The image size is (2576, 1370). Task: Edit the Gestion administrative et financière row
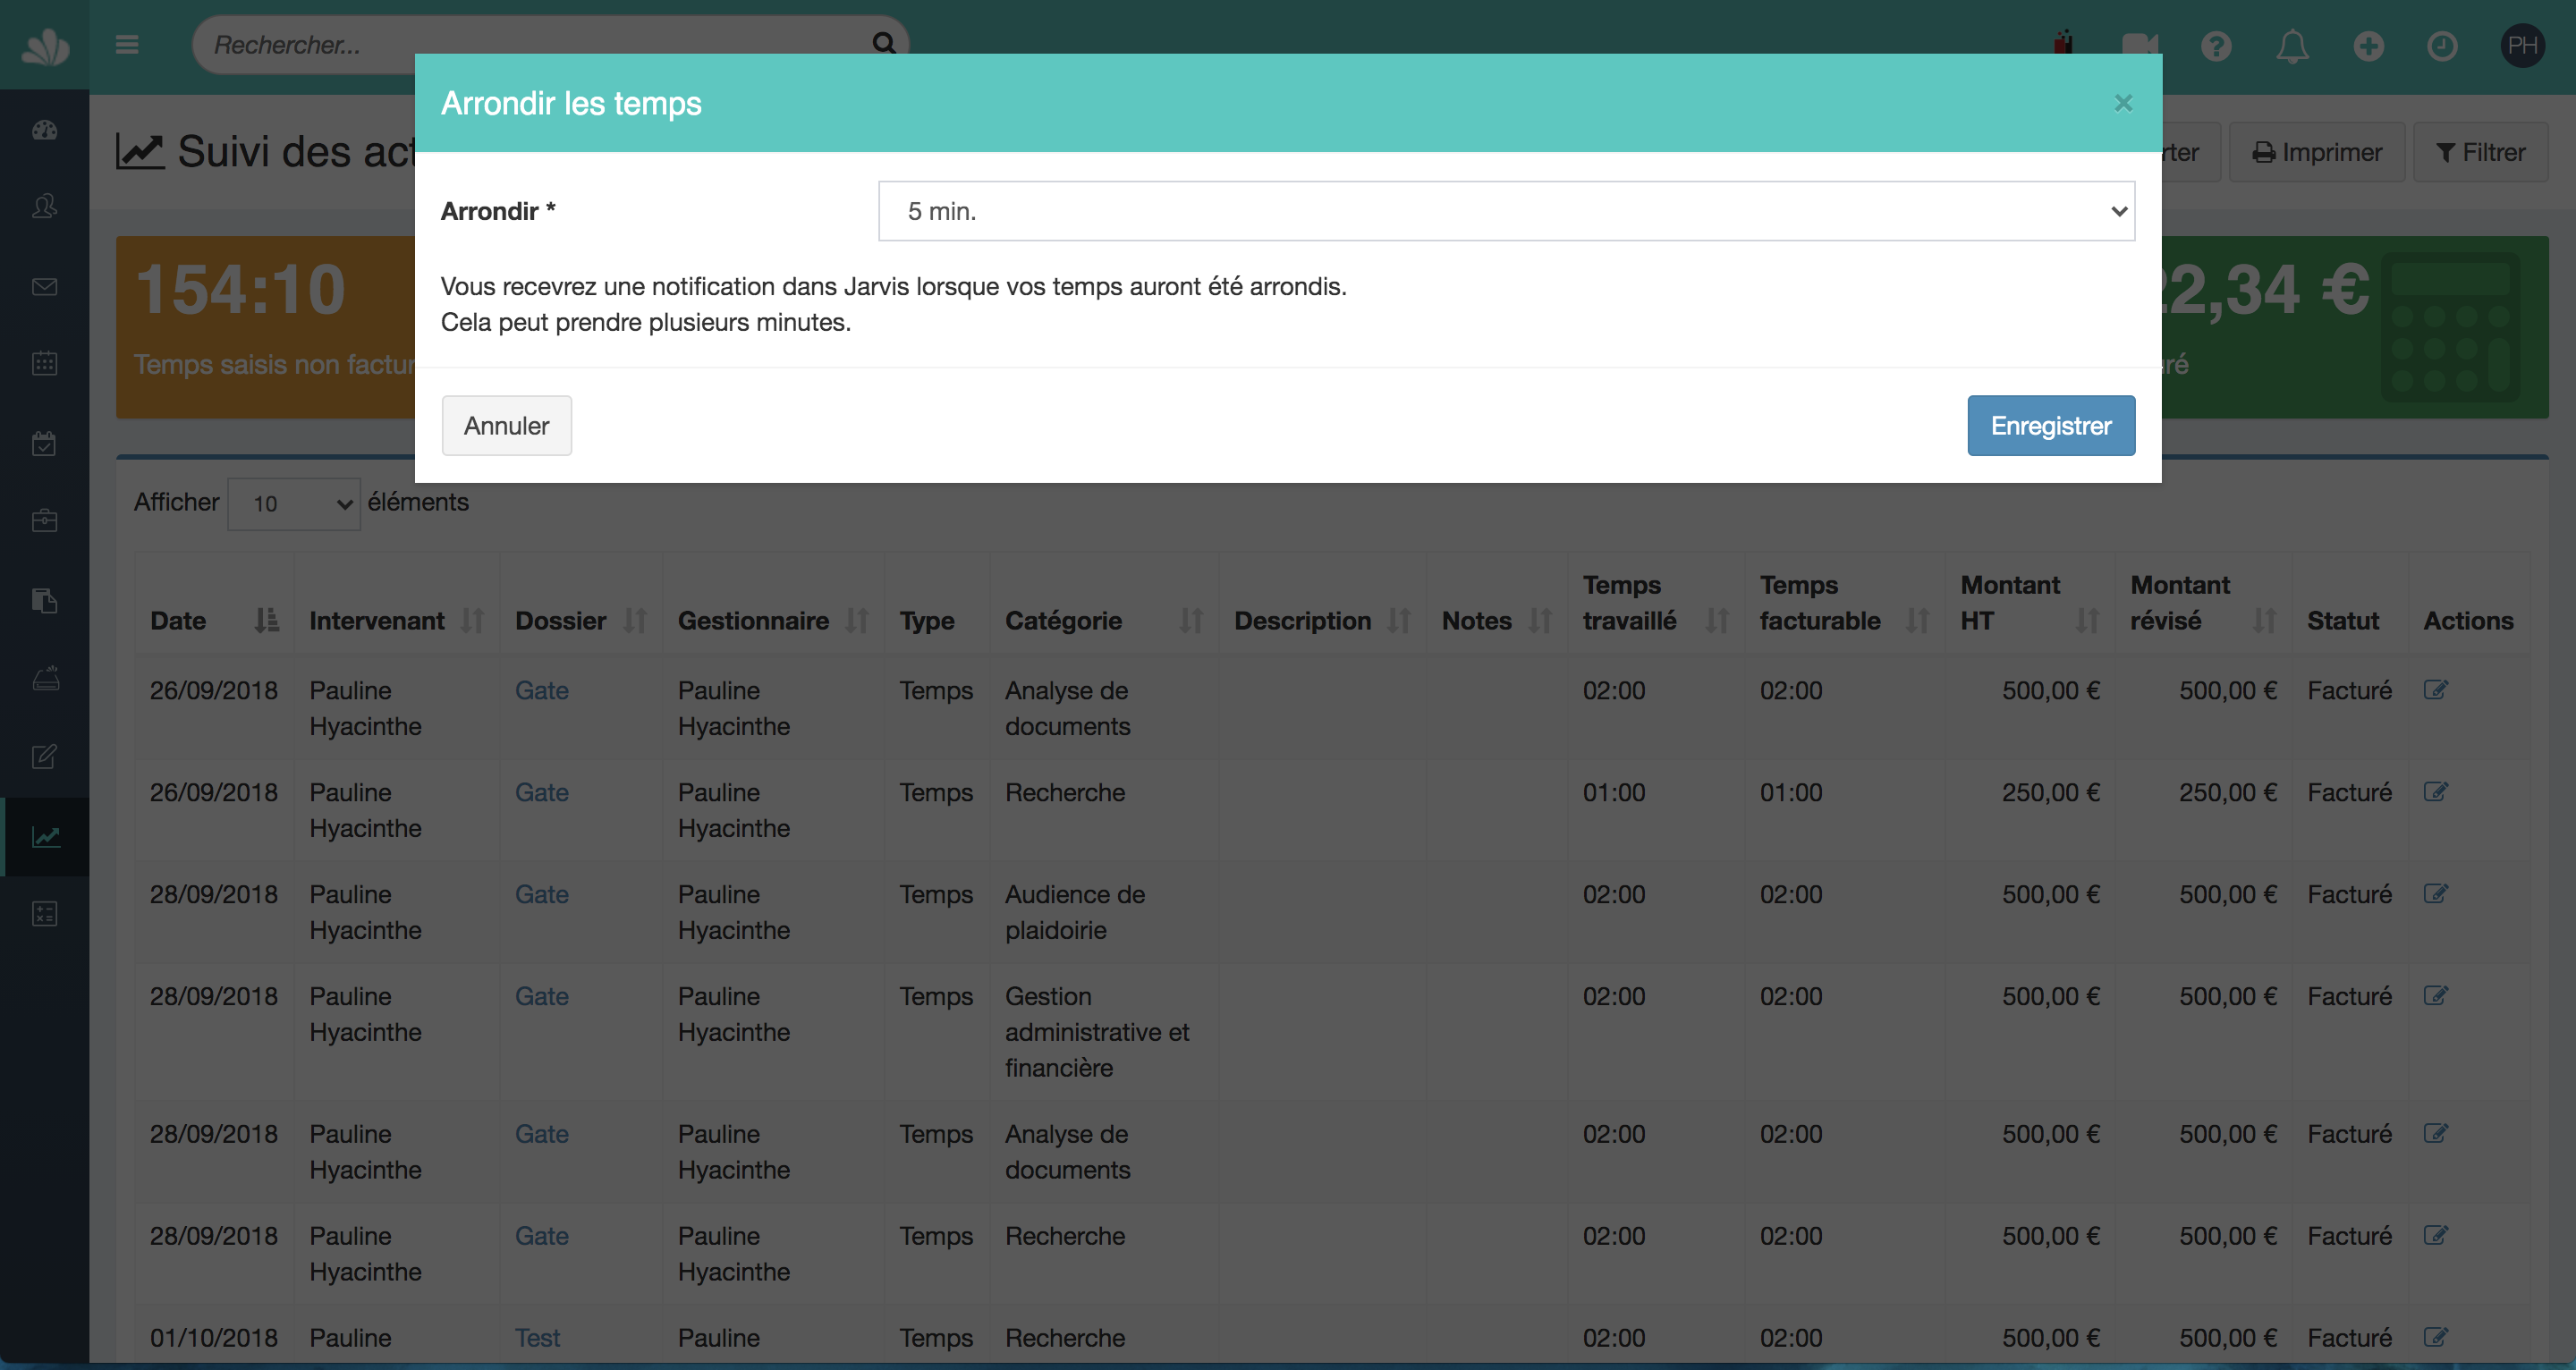[2436, 996]
